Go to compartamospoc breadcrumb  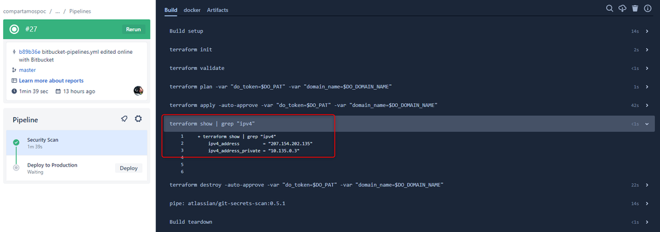(x=24, y=12)
